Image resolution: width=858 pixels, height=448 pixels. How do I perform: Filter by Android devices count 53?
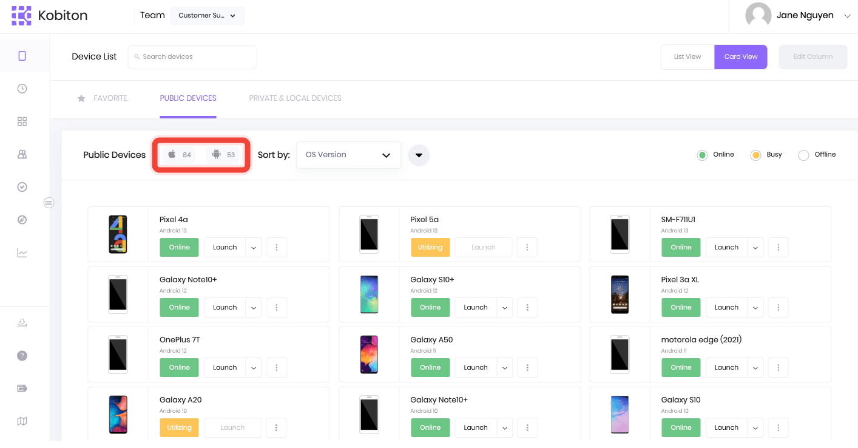223,155
